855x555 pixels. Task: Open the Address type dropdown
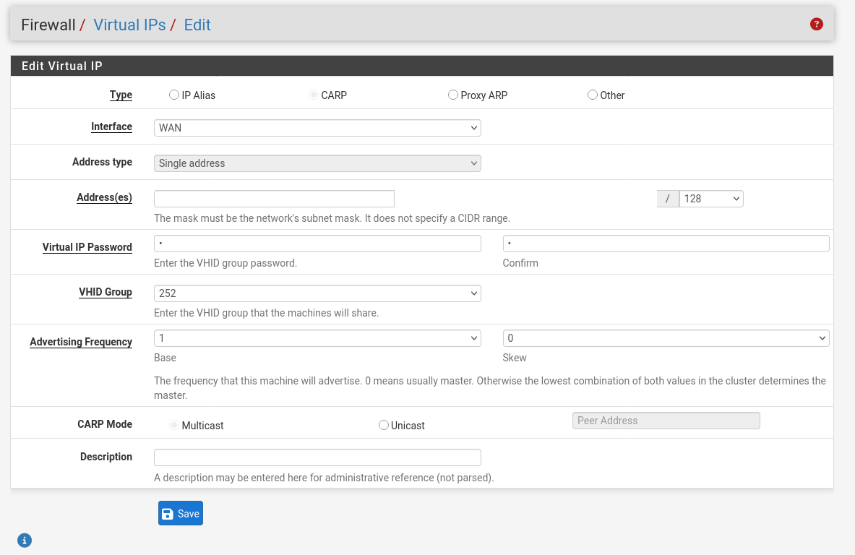pos(317,163)
